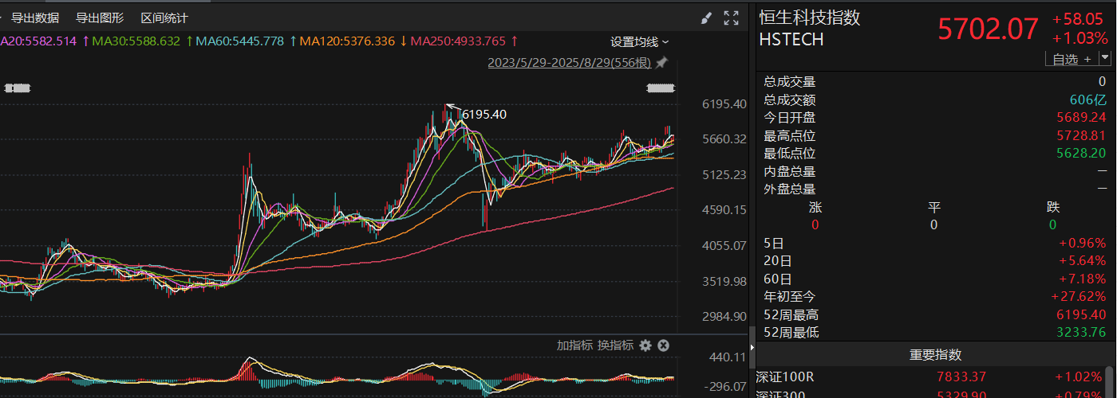
Task: Add HSTECH to 自选 watchlist
Action: tap(1072, 59)
